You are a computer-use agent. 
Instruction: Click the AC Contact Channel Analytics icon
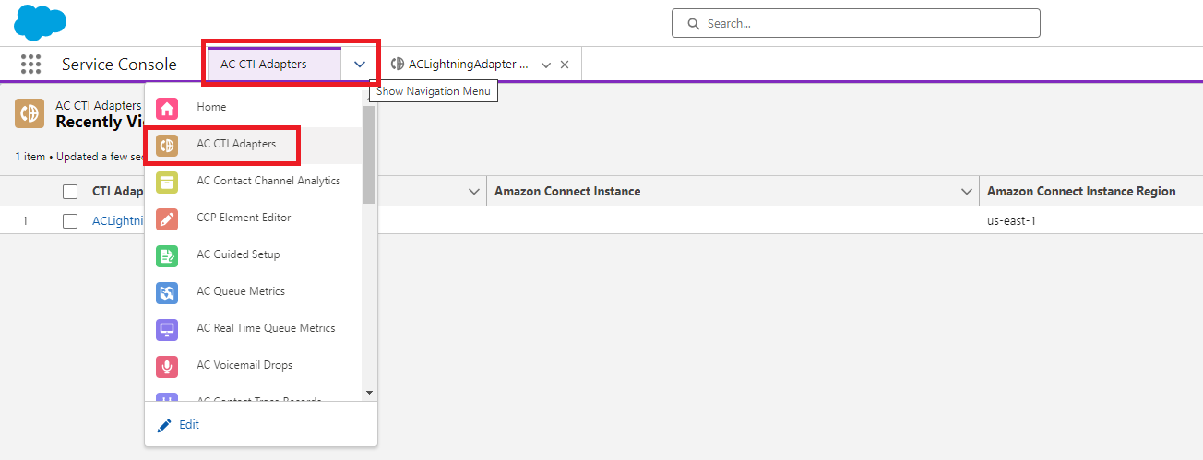click(x=167, y=182)
